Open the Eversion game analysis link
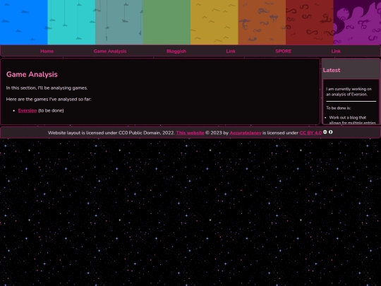 [28, 110]
